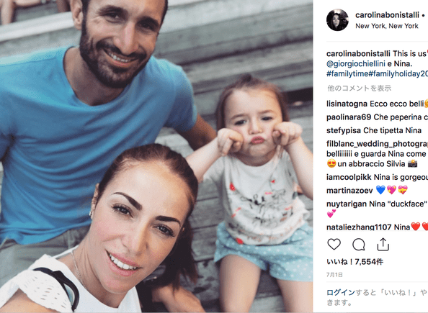
Task: Open iamcoolpikk commenter profile
Action: point(349,177)
